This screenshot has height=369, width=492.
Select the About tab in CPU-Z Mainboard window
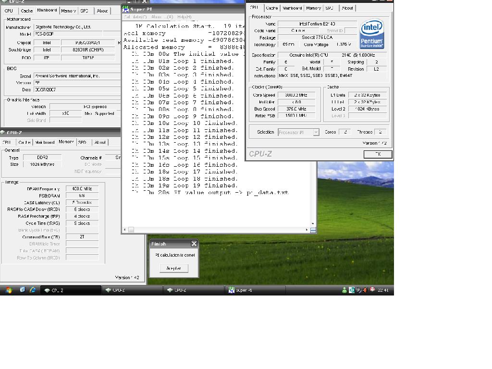(102, 11)
